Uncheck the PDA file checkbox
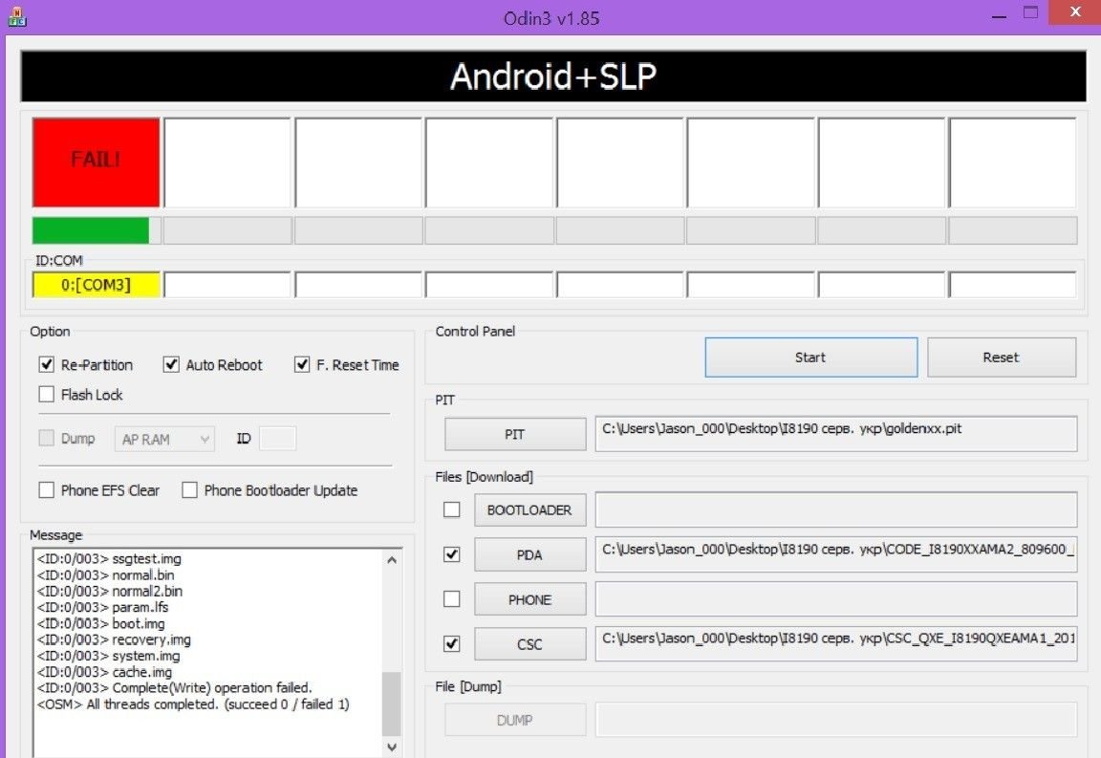Screen dimensions: 1101x758 [452, 554]
